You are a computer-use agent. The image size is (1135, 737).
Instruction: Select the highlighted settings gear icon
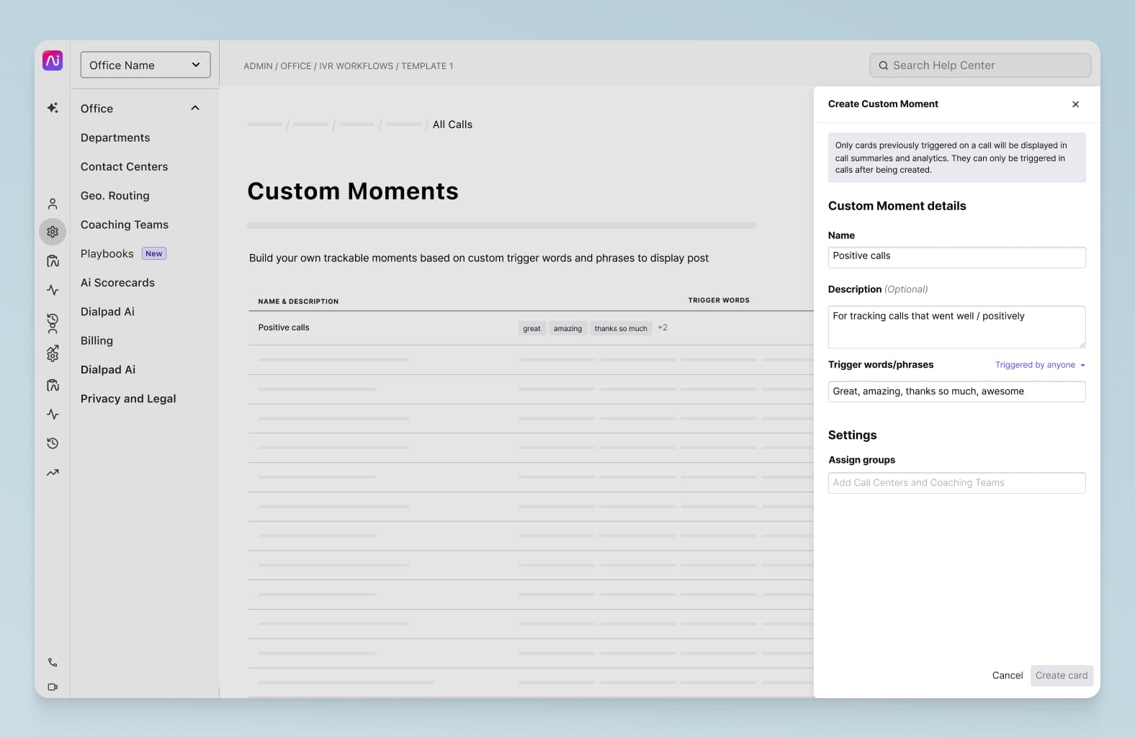53,232
